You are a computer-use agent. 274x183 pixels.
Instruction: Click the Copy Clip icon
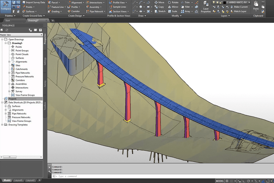263,7
